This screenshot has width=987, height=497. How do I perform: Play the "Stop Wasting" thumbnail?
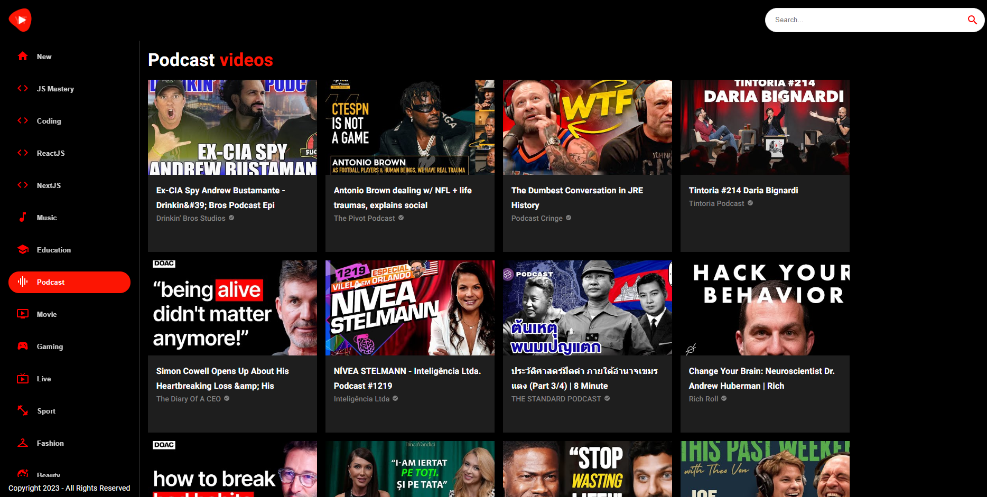(x=588, y=469)
